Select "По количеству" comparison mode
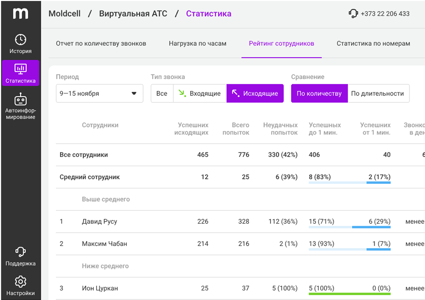425x300 pixels. pyautogui.click(x=319, y=94)
